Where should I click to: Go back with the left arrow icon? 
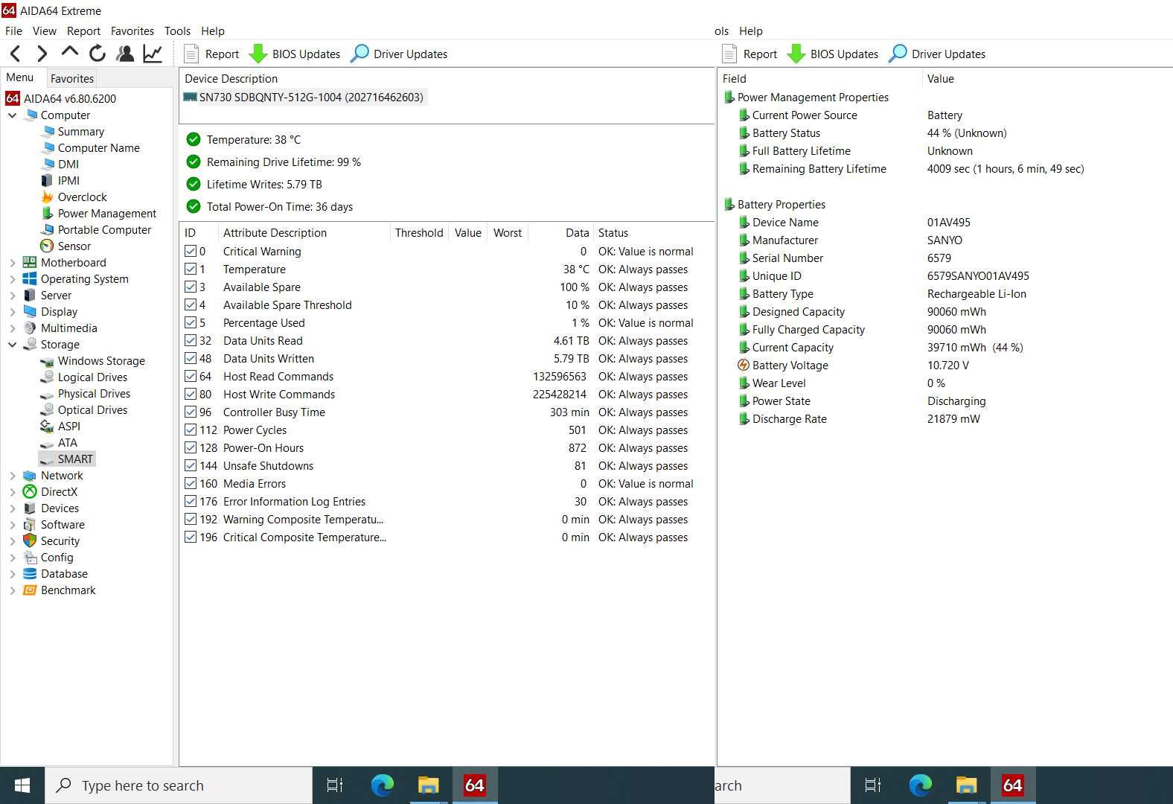(x=16, y=54)
